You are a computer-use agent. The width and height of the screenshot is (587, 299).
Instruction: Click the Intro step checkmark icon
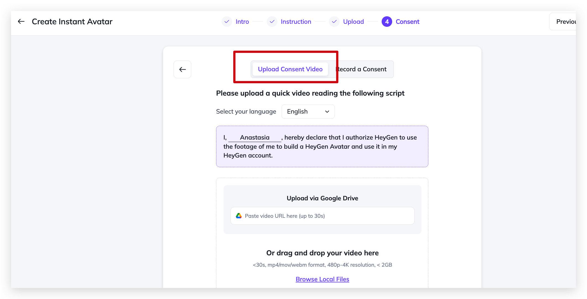pos(227,22)
